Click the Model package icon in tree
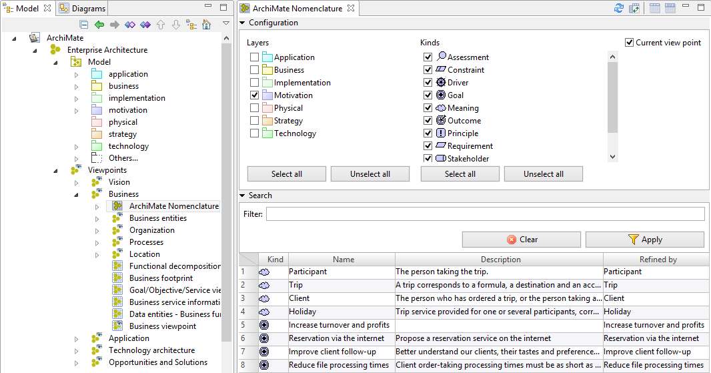The height and width of the screenshot is (373, 711). [x=76, y=61]
